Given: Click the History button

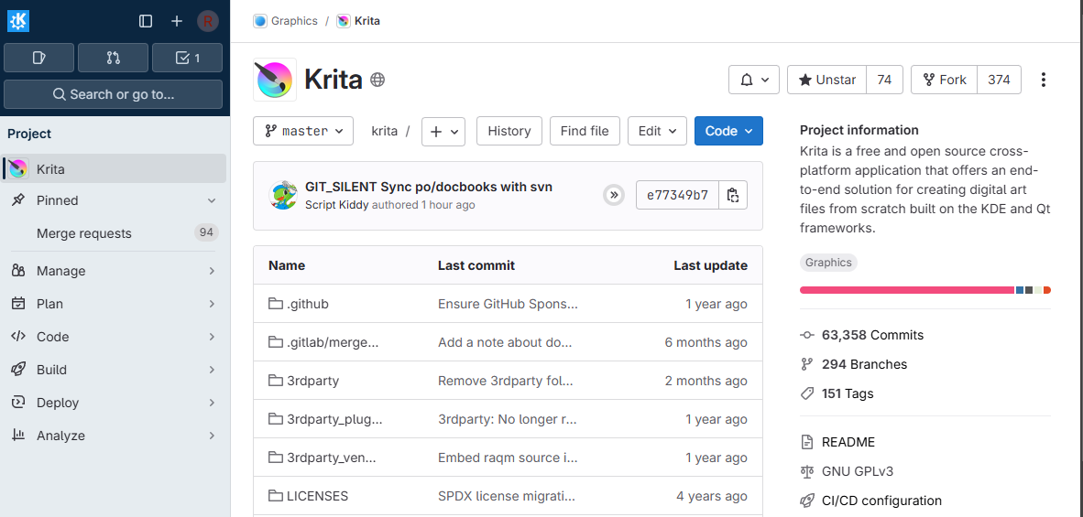Looking at the screenshot, I should 509,131.
